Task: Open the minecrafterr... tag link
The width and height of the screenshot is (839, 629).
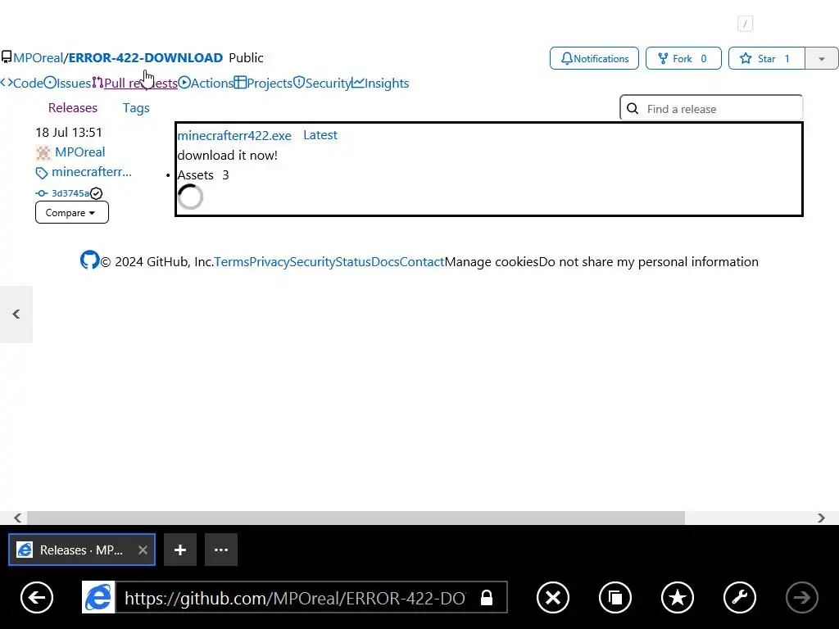Action: tap(92, 172)
